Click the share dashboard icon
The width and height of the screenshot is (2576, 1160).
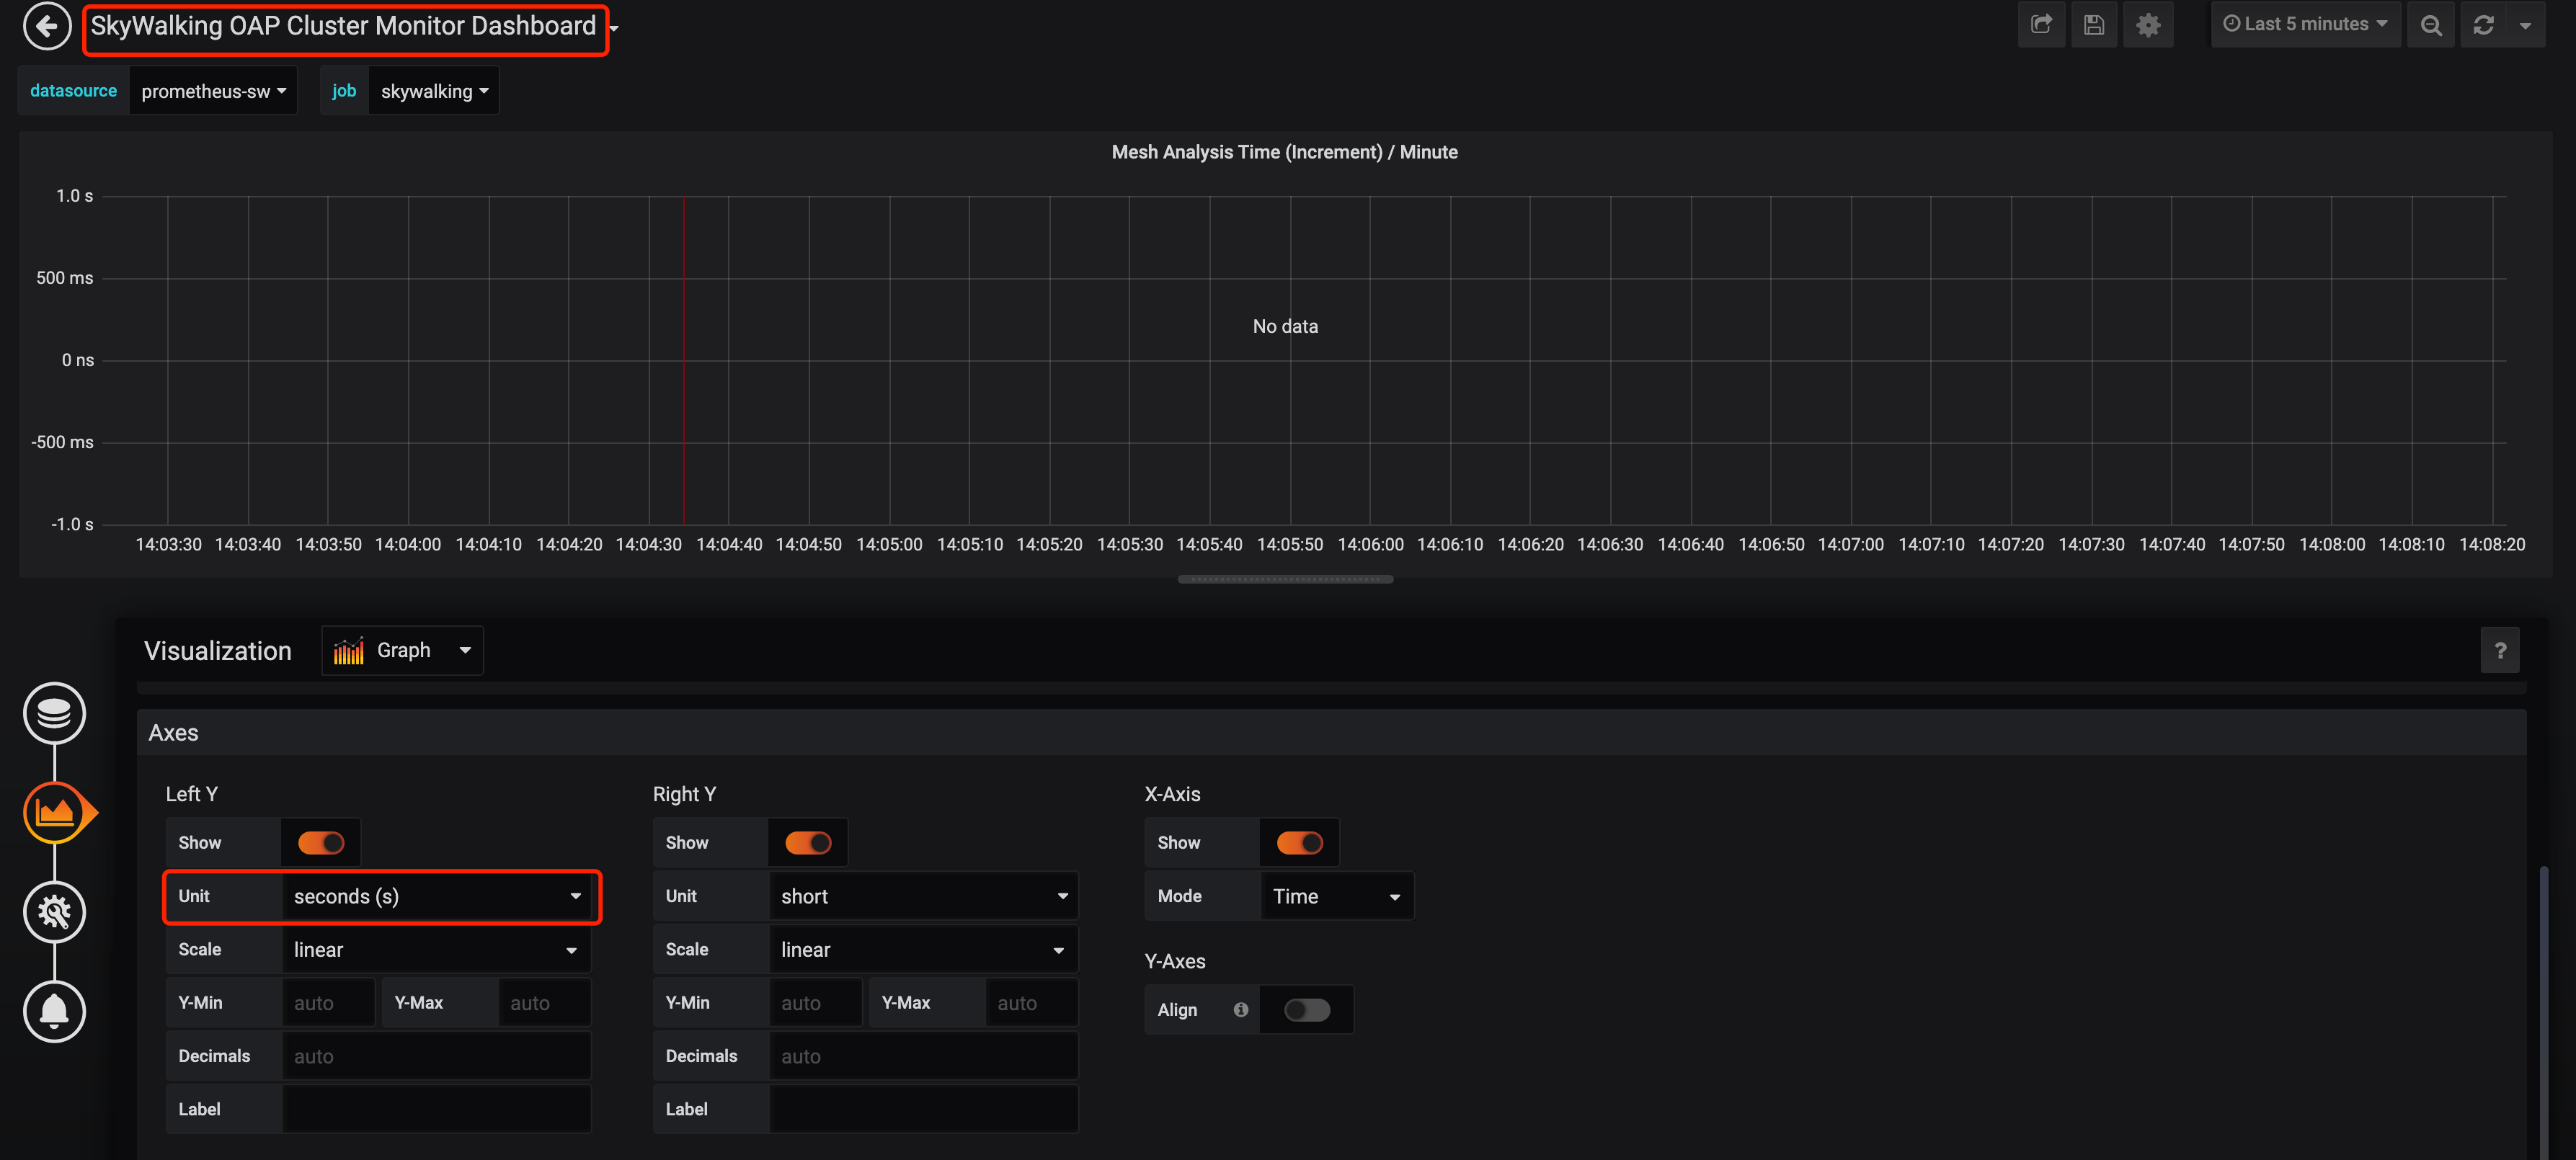[2041, 25]
